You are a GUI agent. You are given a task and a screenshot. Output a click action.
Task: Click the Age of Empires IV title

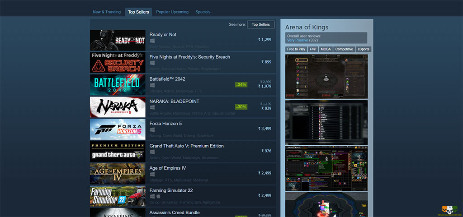point(167,168)
